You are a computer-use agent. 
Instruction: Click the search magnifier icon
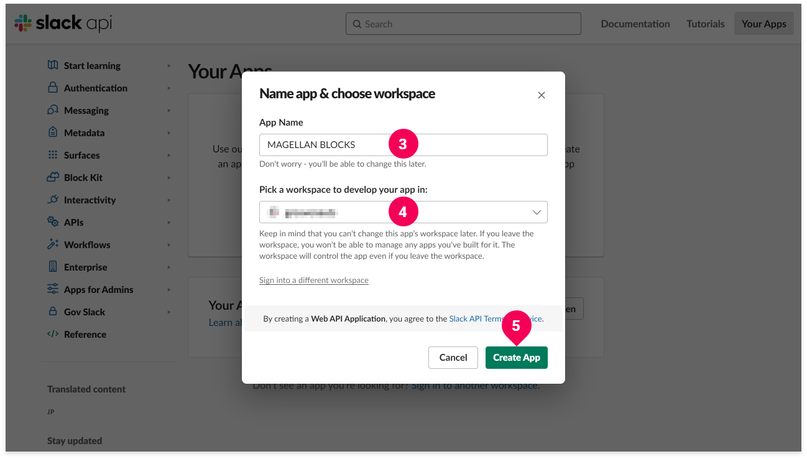pyautogui.click(x=357, y=24)
